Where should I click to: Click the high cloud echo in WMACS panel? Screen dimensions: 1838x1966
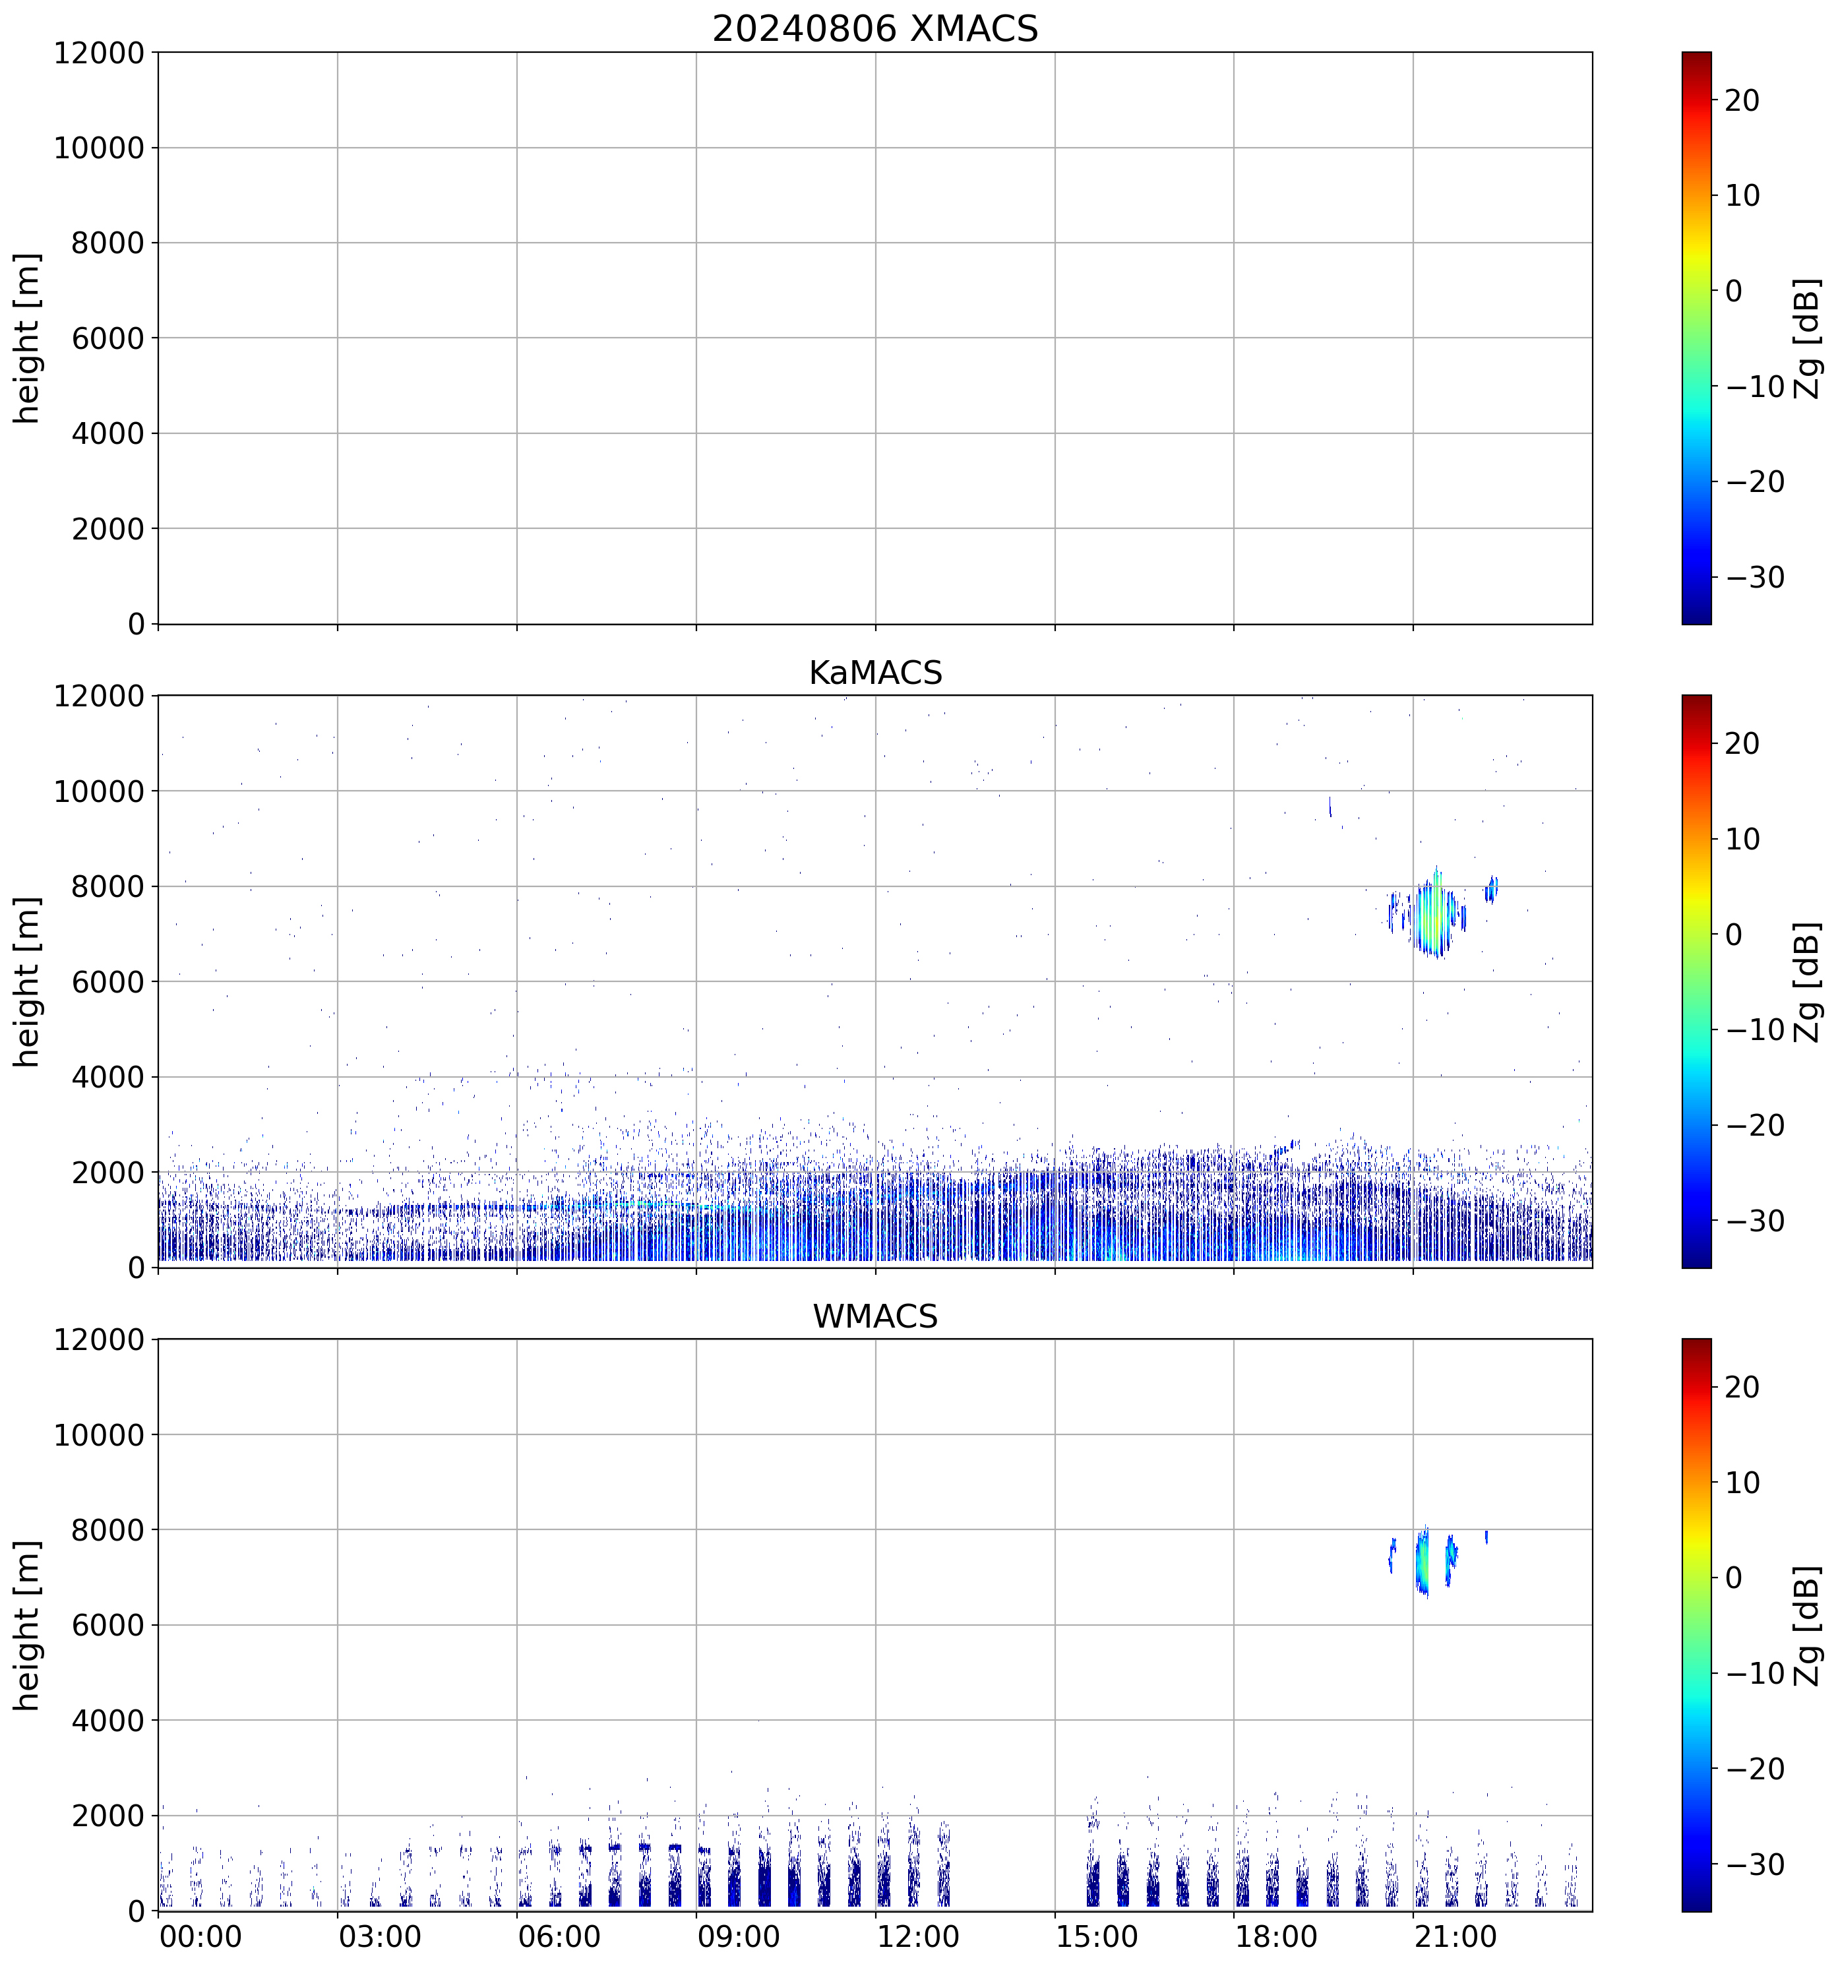point(1422,1562)
